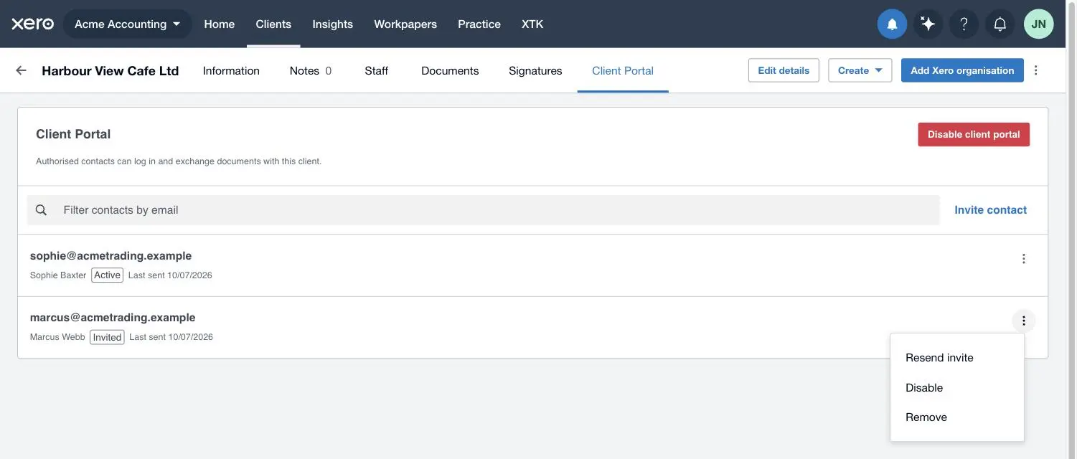Open the sparkle AI assistant icon
This screenshot has width=1077, height=459.
(x=928, y=24)
